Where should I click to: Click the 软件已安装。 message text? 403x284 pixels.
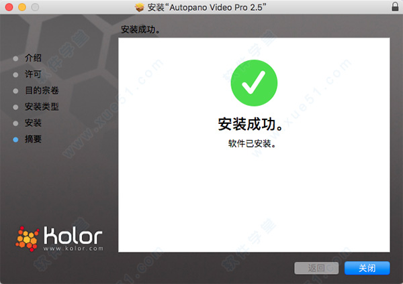252,143
